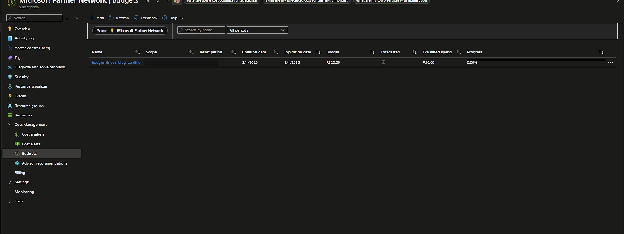Click the Scope Microsoft Partner Network pill

[130, 30]
